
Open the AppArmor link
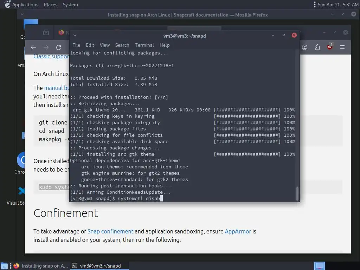[238, 231]
